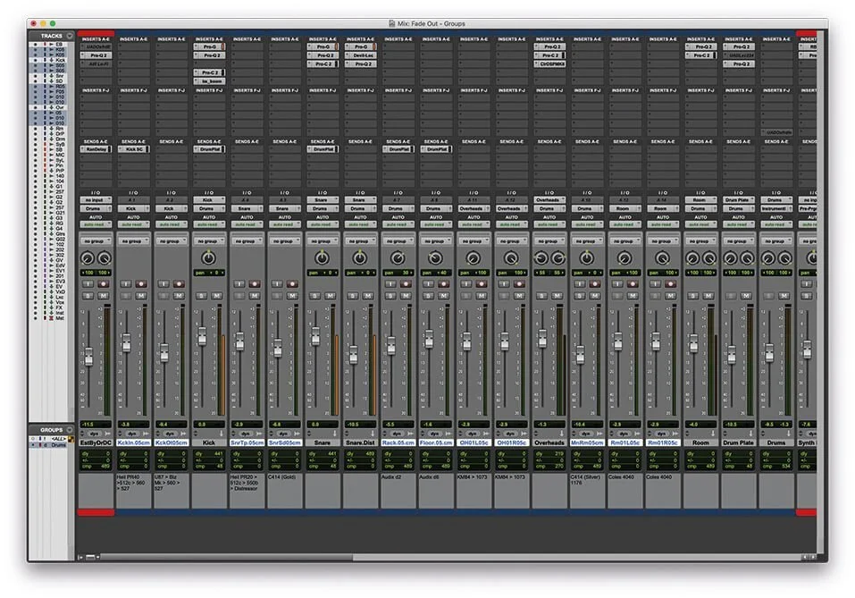This screenshot has width=855, height=598.
Task: Open the auto read automation selector on Snare
Action: (x=322, y=223)
